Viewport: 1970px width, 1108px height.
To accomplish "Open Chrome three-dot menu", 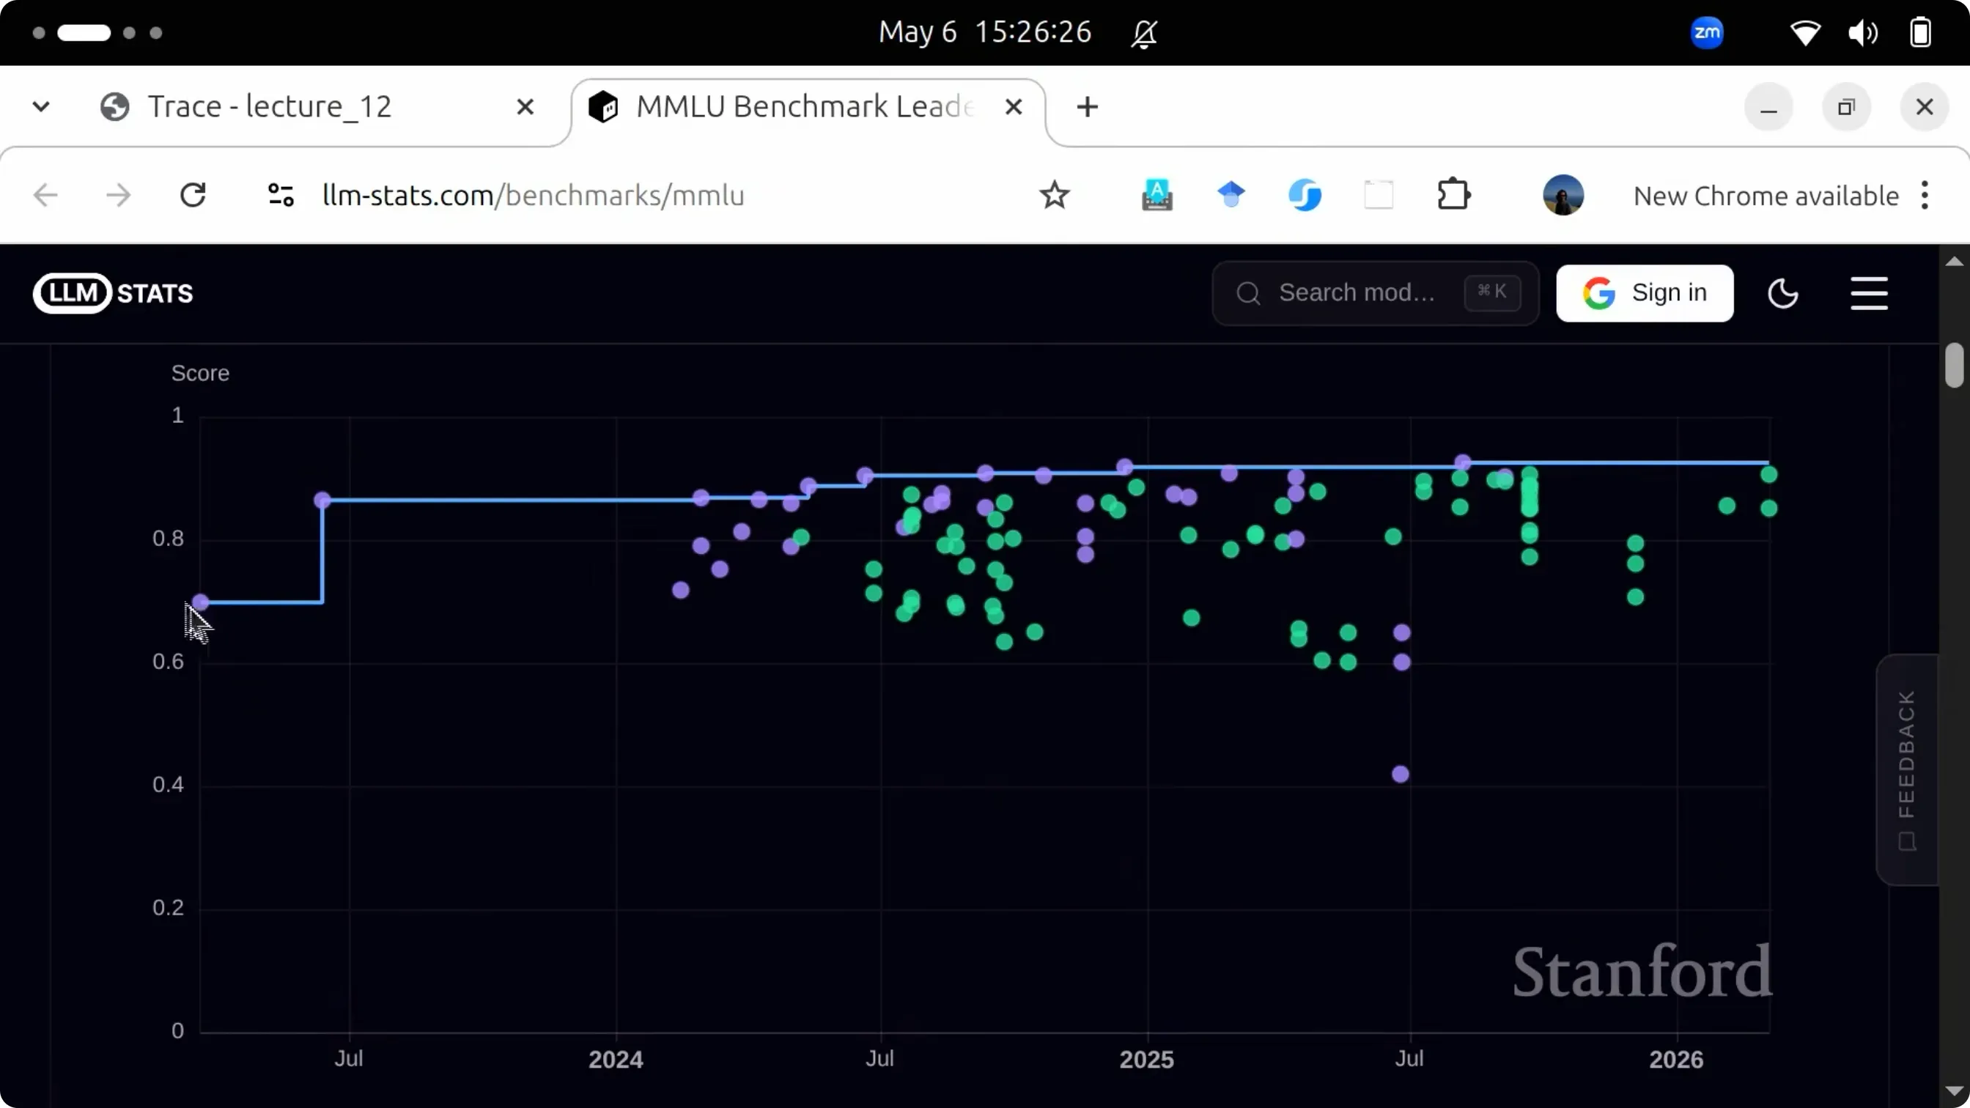I will click(1925, 195).
